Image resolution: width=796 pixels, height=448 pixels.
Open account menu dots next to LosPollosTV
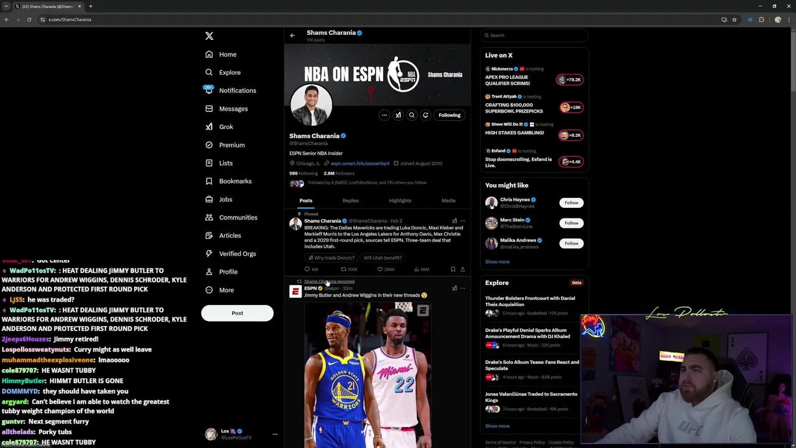[274, 434]
